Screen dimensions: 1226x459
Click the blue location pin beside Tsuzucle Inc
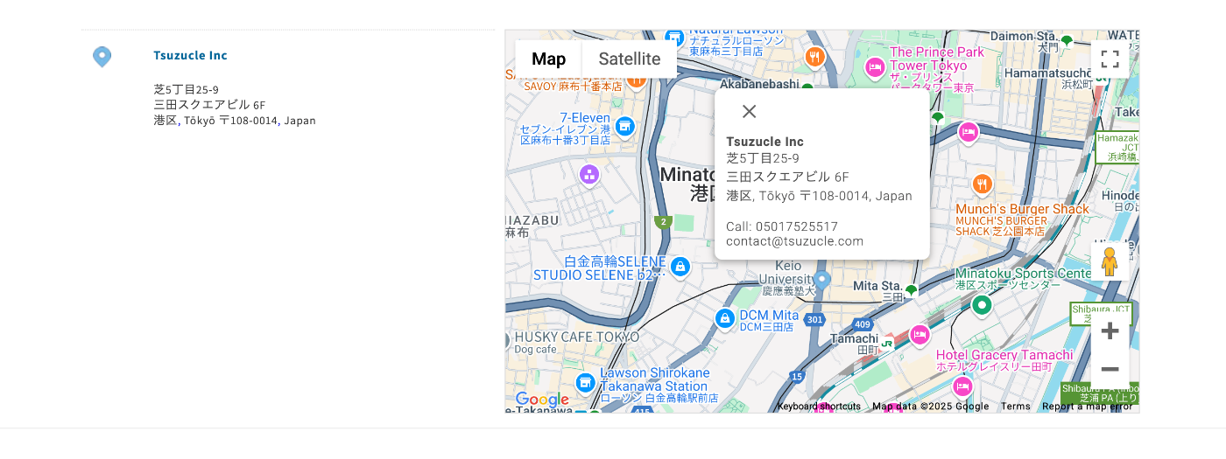coord(102,57)
